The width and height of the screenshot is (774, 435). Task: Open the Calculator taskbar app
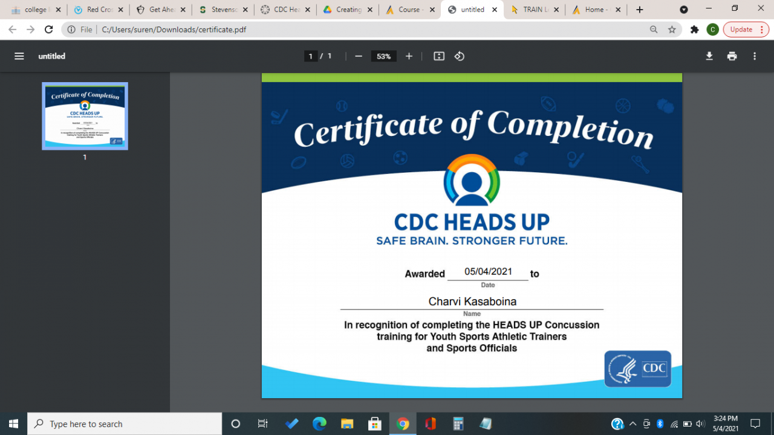click(458, 424)
